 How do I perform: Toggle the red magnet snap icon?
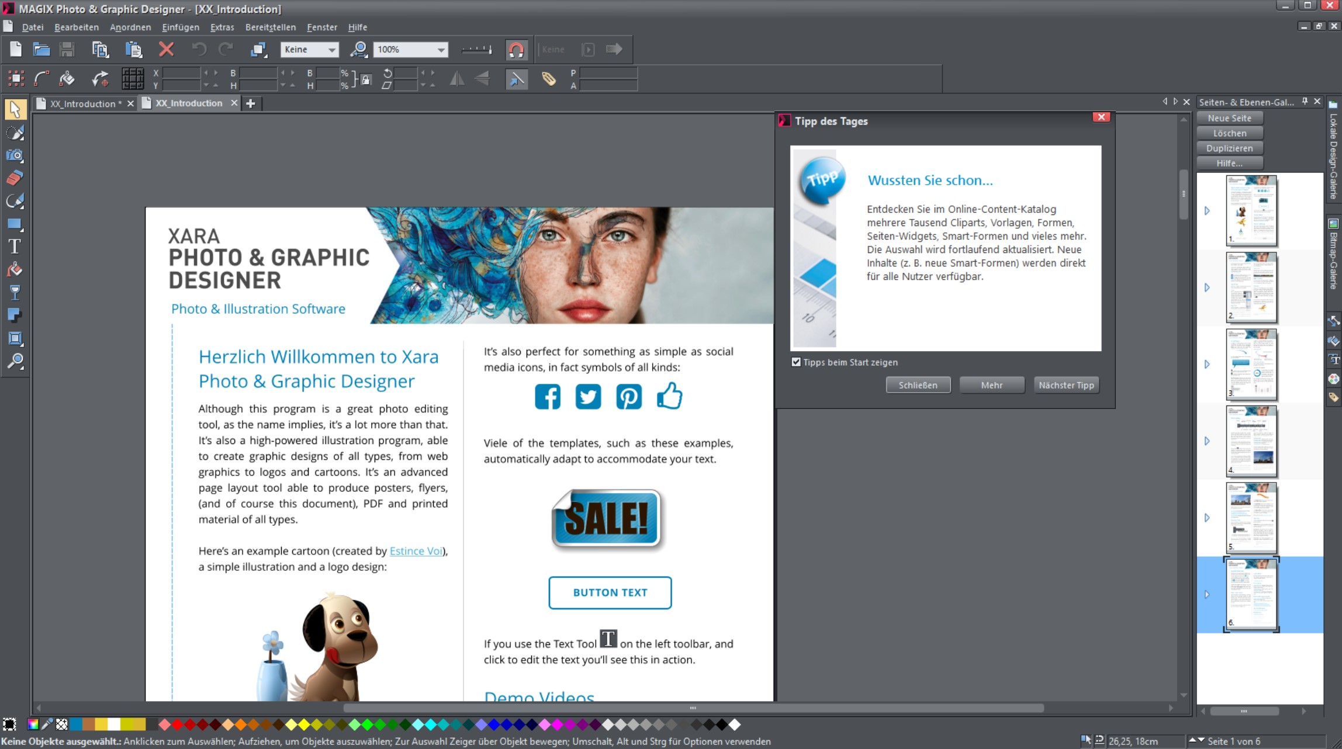pos(516,50)
